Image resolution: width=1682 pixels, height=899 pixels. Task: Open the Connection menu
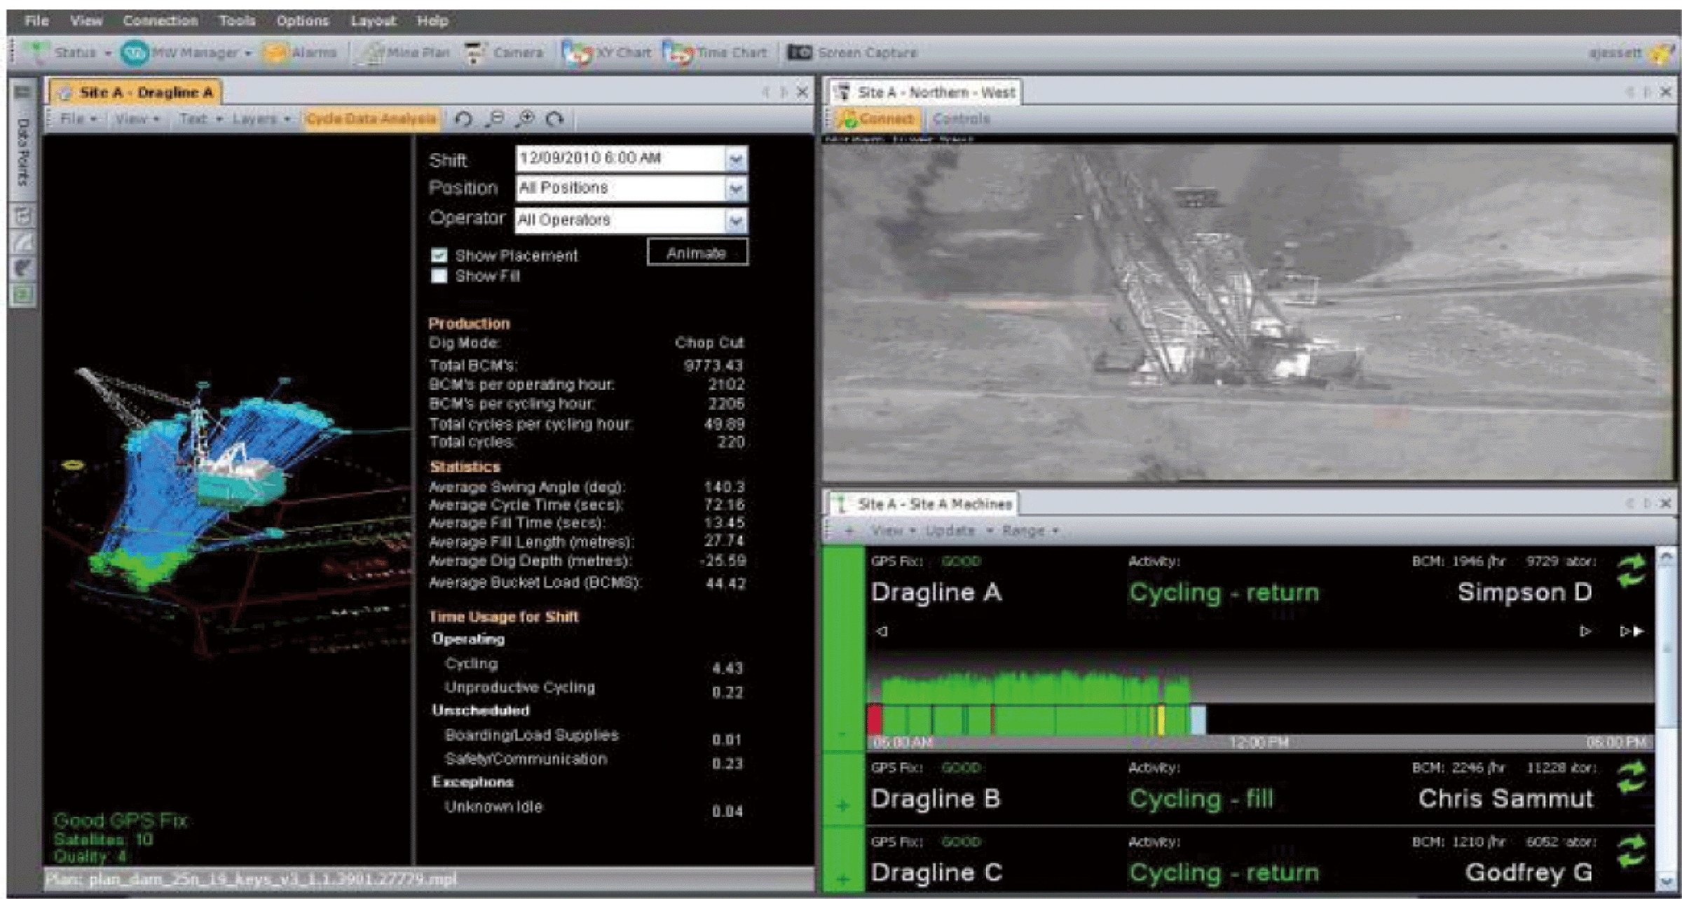coord(160,21)
